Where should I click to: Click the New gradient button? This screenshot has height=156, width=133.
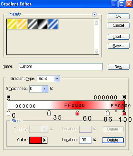point(118,67)
